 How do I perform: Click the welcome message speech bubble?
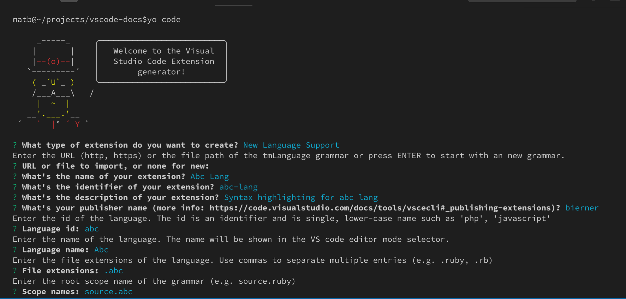tap(161, 61)
